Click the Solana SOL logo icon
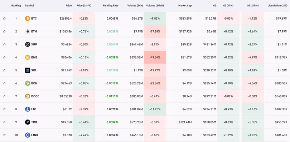Image resolution: width=290 pixels, height=142 pixels. (x=27, y=70)
